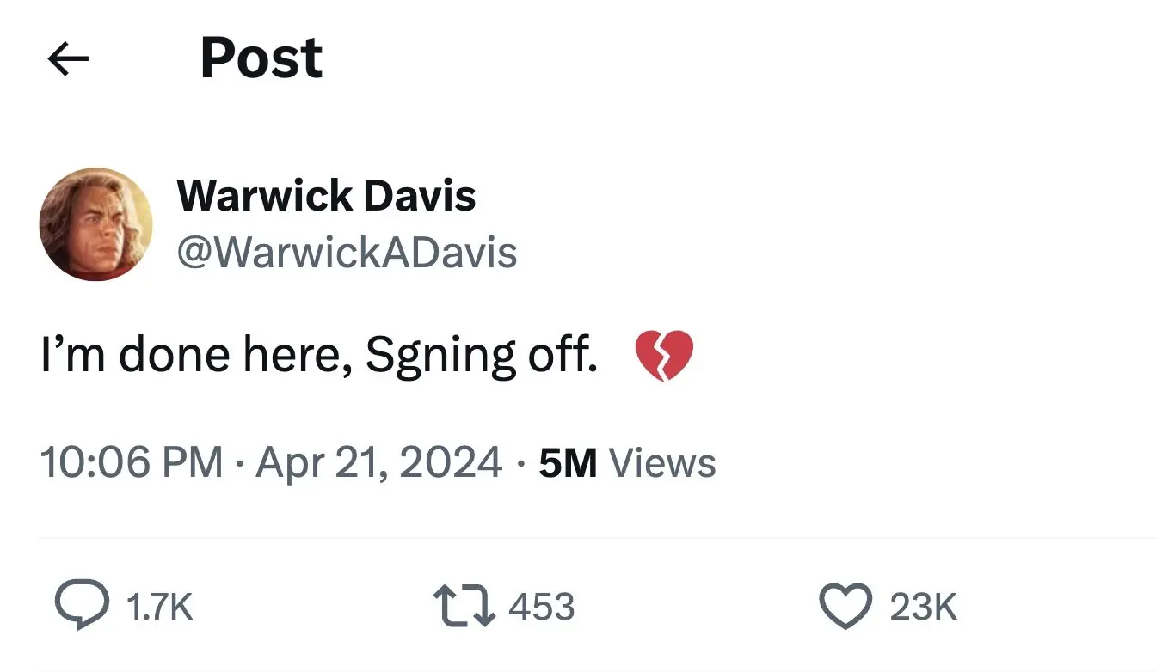
Task: Click the back arrow icon
Action: (69, 59)
